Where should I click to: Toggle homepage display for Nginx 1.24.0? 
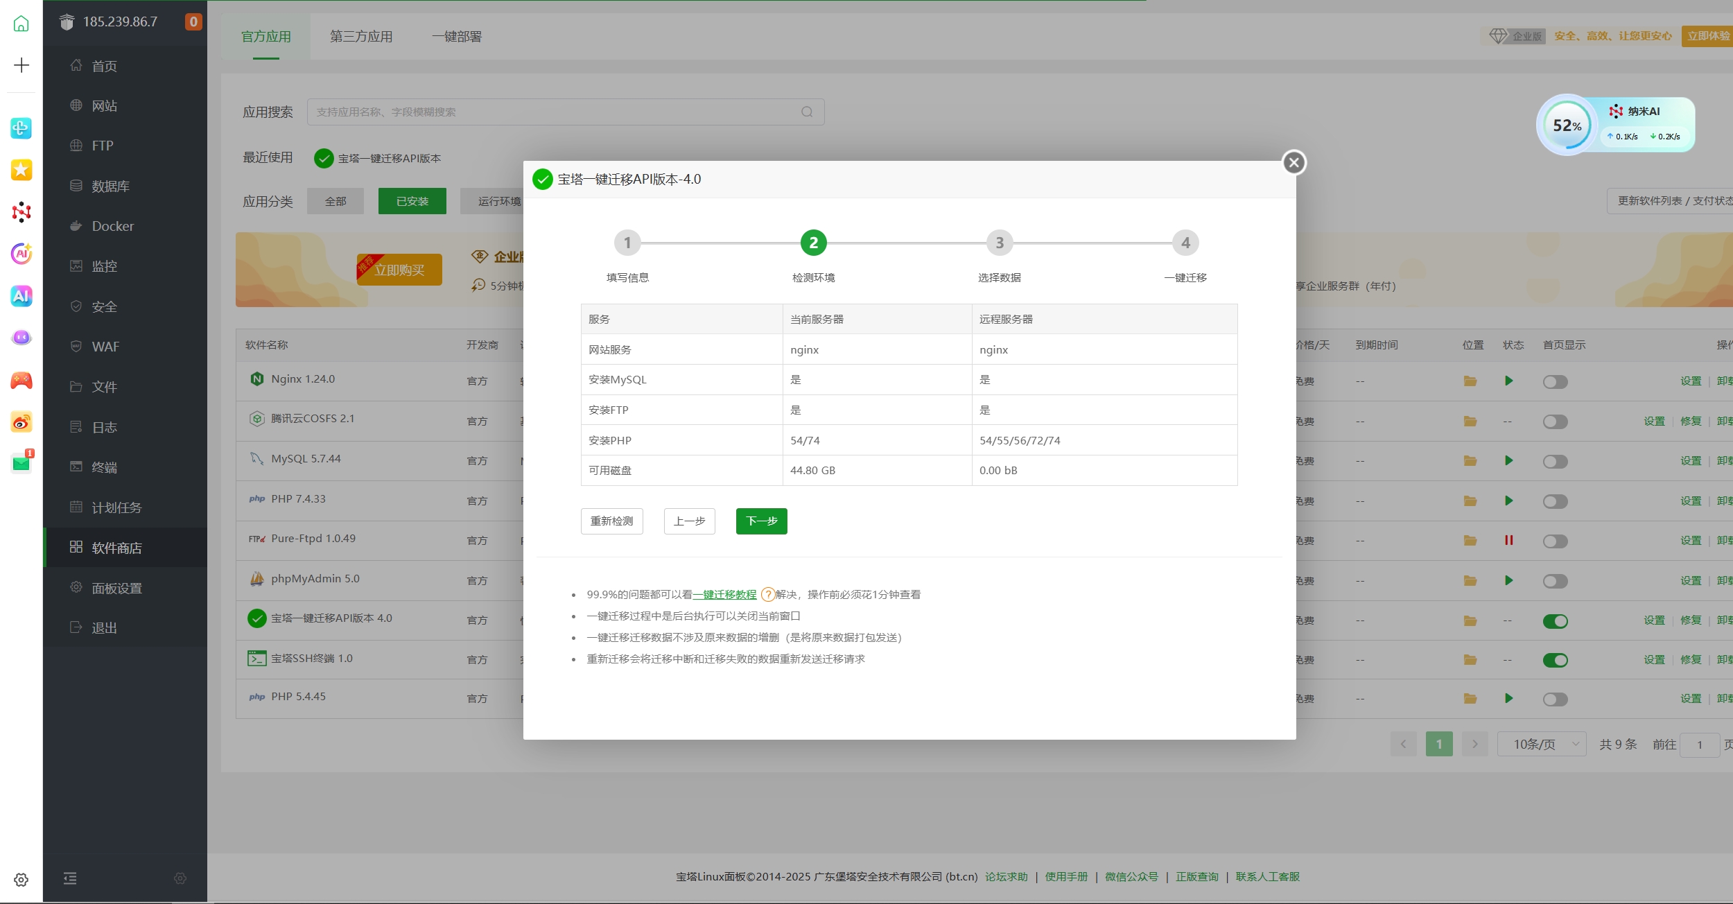pos(1555,381)
